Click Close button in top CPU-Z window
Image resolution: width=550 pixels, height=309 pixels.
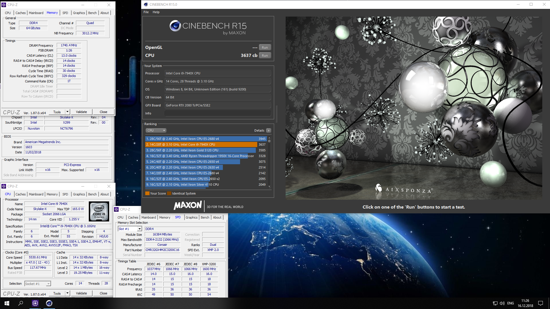pos(103,112)
